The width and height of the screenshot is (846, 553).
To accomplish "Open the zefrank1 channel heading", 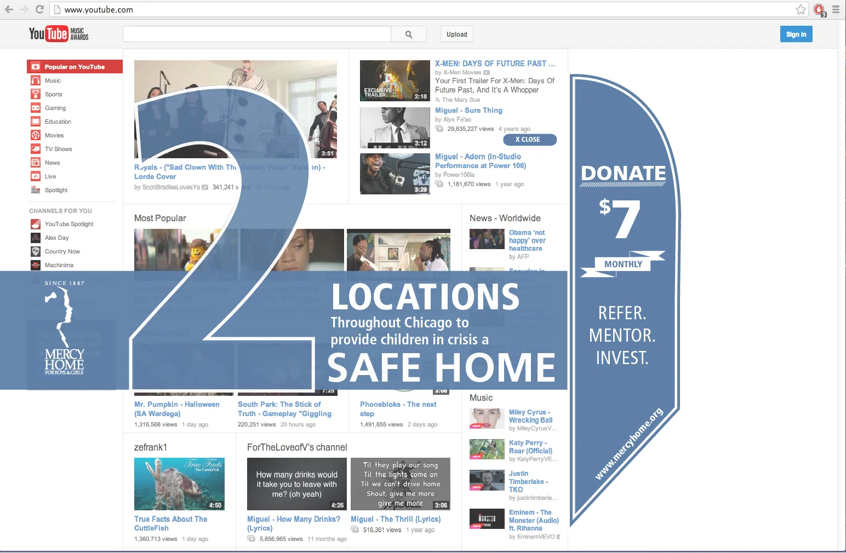I will [151, 447].
